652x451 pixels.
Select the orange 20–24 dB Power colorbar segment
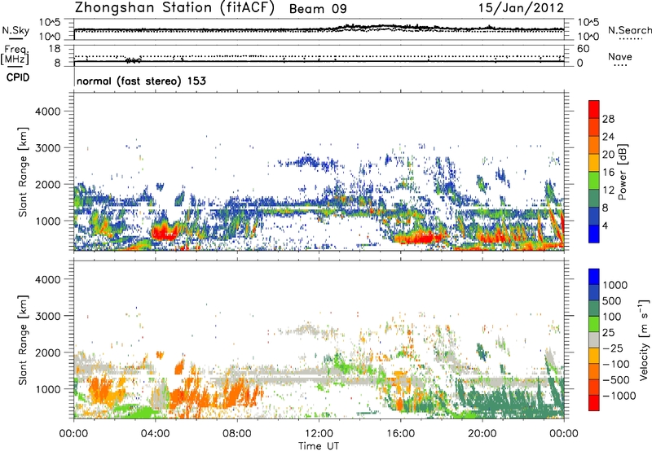[594, 145]
